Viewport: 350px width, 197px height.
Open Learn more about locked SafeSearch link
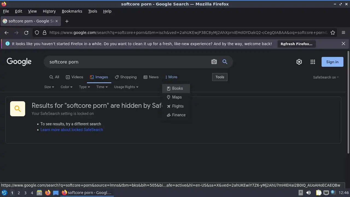tap(72, 130)
